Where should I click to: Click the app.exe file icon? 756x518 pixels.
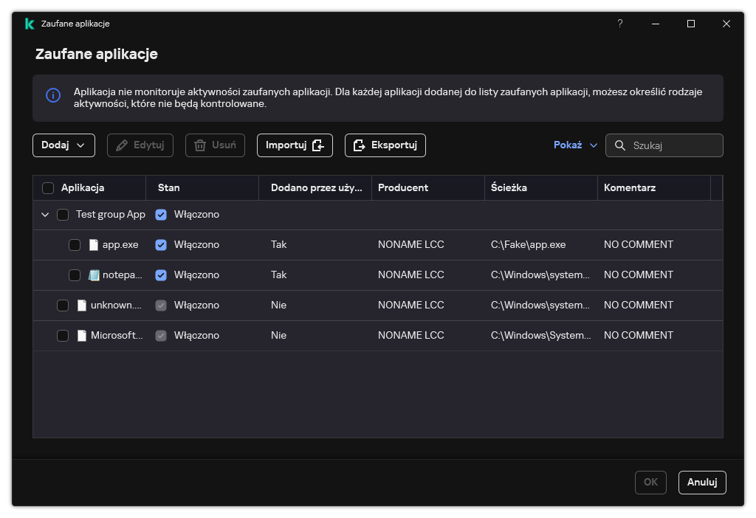click(x=94, y=245)
